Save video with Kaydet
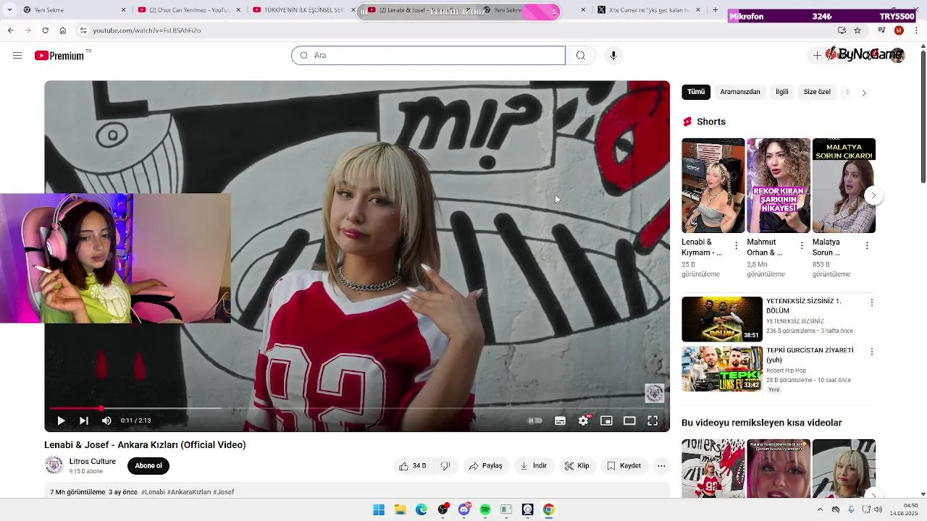The width and height of the screenshot is (927, 521). pyautogui.click(x=624, y=466)
